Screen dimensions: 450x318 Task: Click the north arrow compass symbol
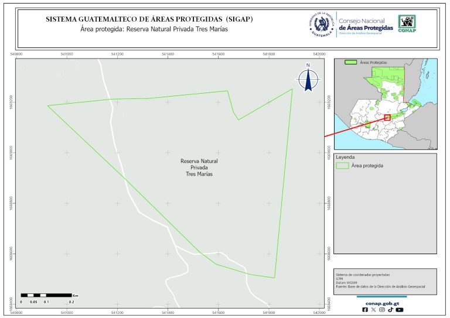tap(308, 78)
